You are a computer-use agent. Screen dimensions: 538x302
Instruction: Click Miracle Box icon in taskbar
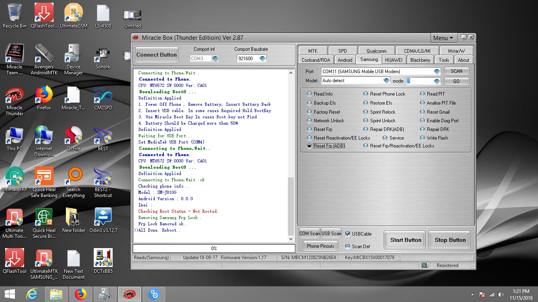[129, 294]
